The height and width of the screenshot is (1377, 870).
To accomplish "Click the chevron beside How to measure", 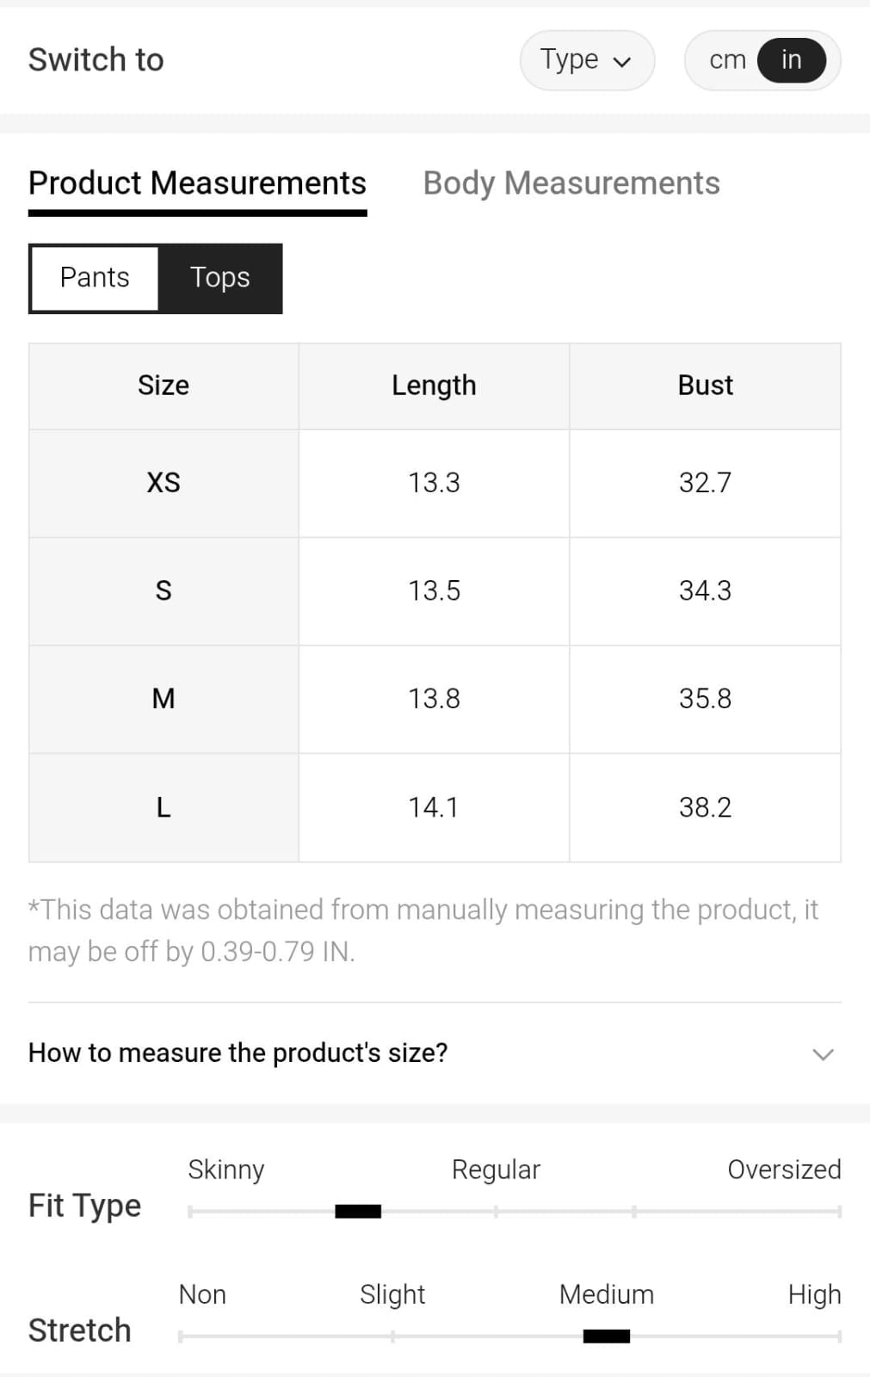I will (823, 1054).
